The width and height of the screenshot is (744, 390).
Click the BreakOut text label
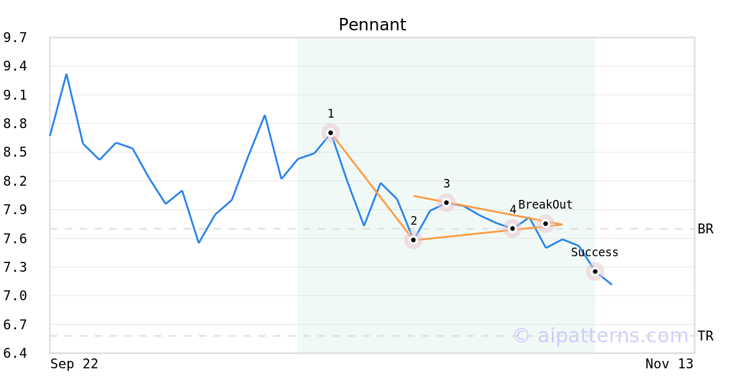[x=545, y=205]
